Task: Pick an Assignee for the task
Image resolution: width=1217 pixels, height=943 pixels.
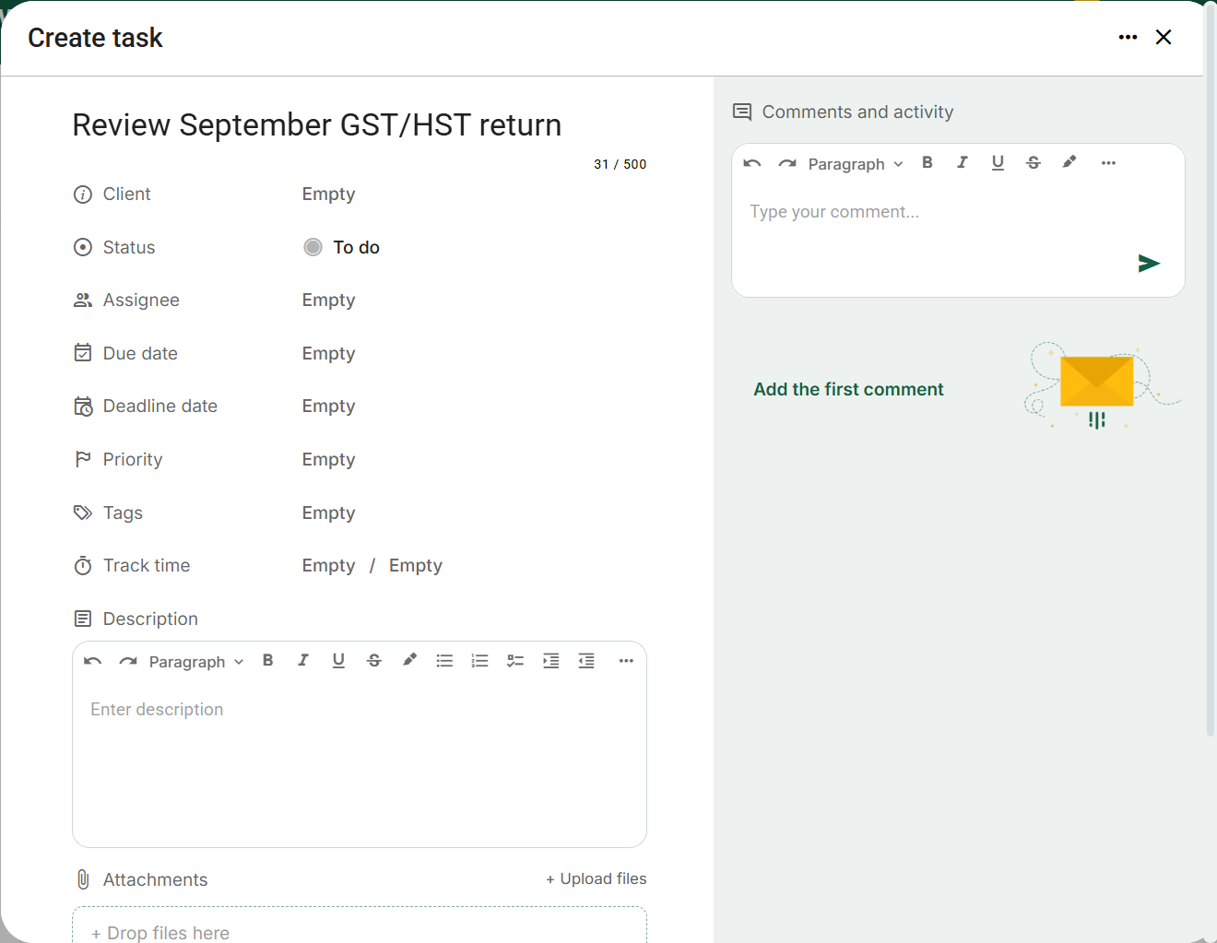Action: pyautogui.click(x=328, y=301)
